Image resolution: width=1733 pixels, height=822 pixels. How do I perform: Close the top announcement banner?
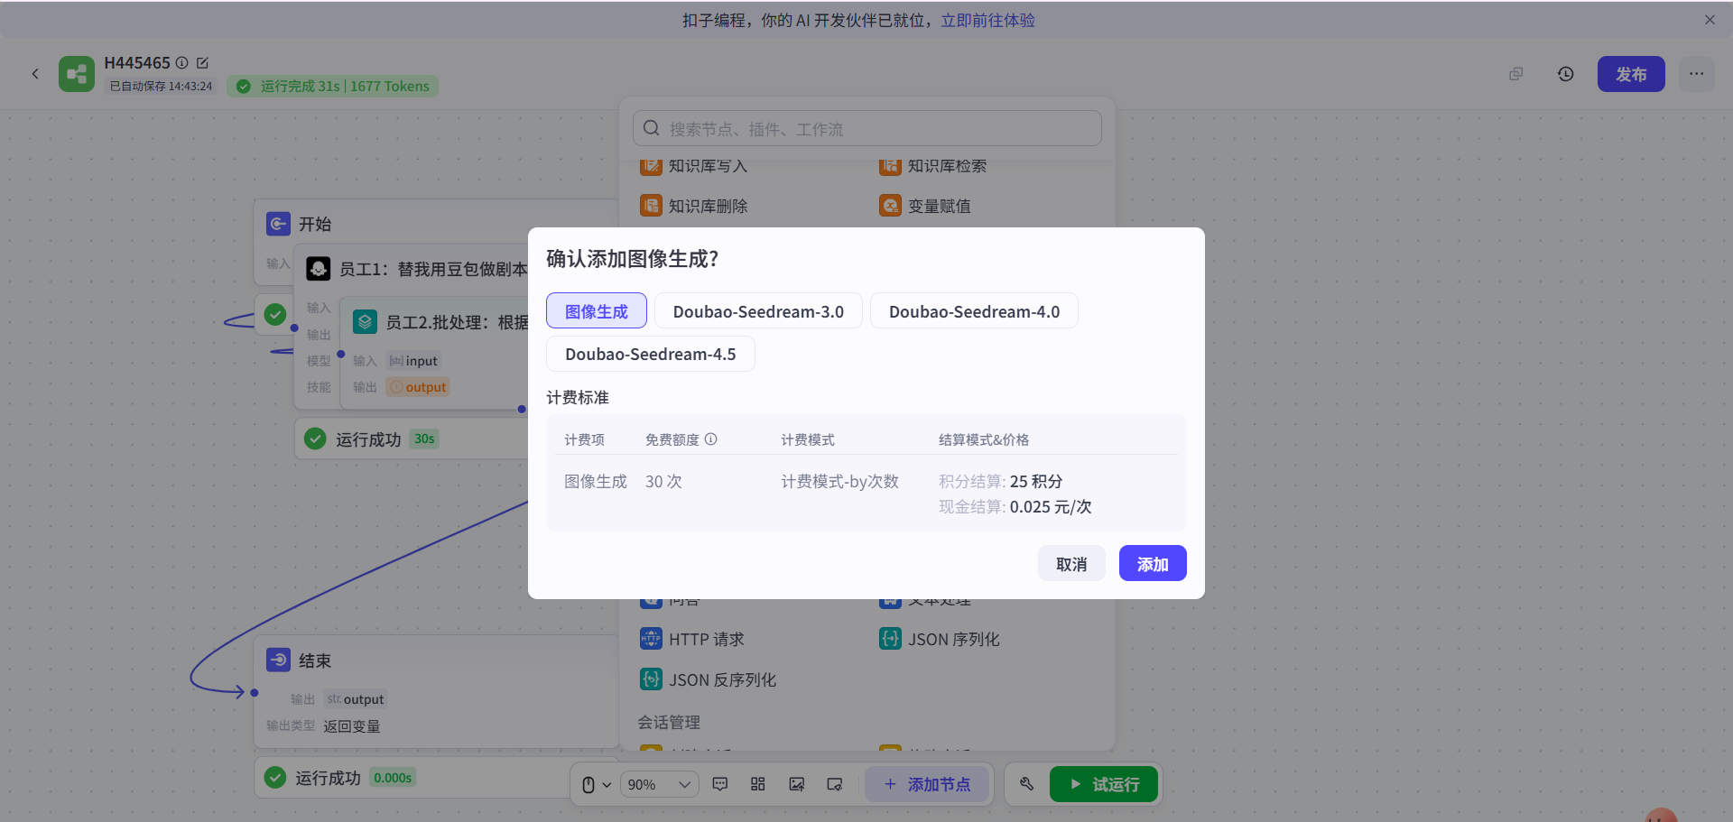1710,20
